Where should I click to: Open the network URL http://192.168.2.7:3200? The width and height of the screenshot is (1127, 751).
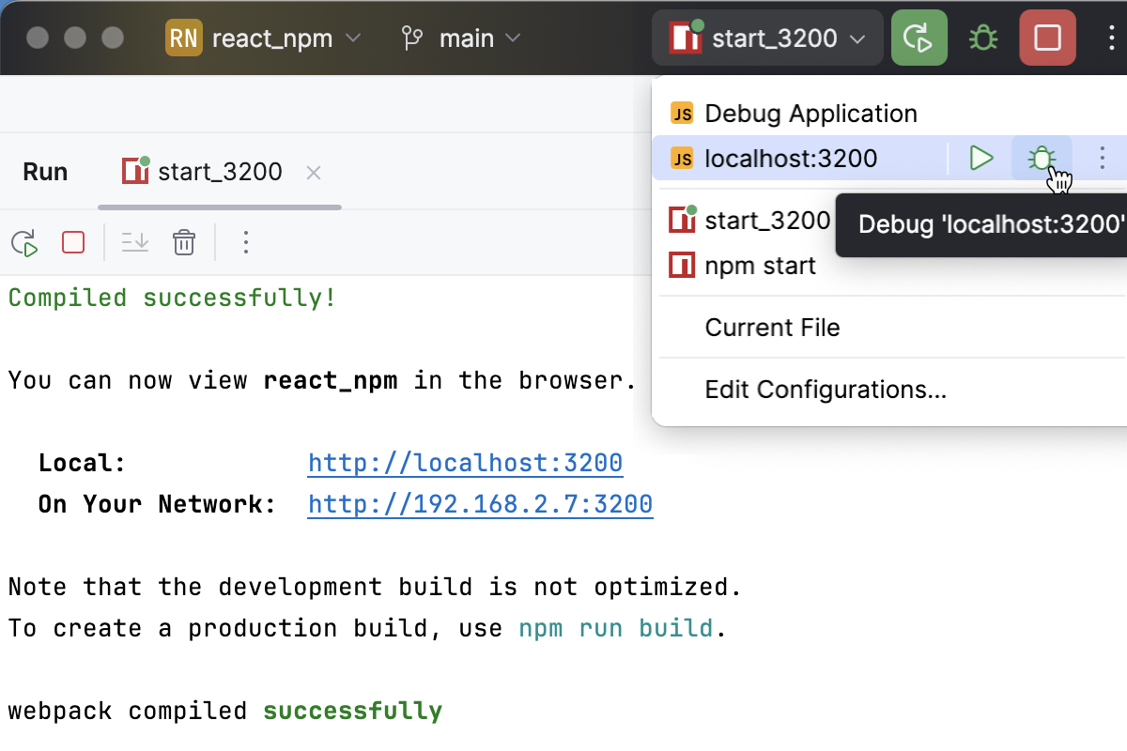coord(480,504)
